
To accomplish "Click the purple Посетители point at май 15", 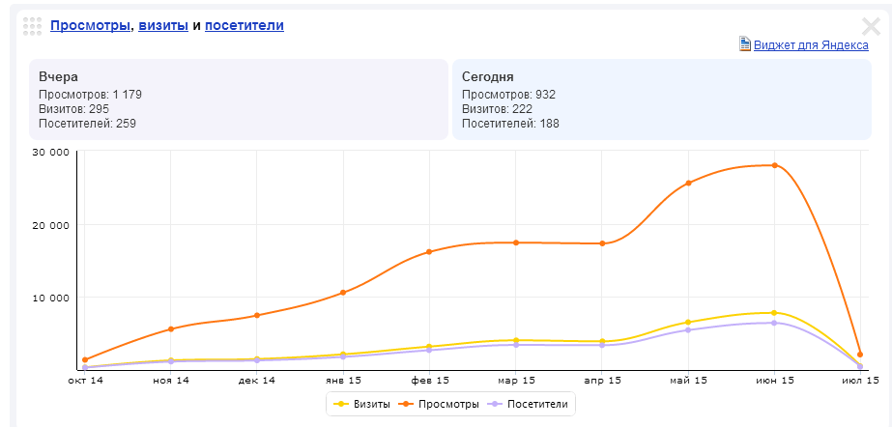I will (688, 330).
